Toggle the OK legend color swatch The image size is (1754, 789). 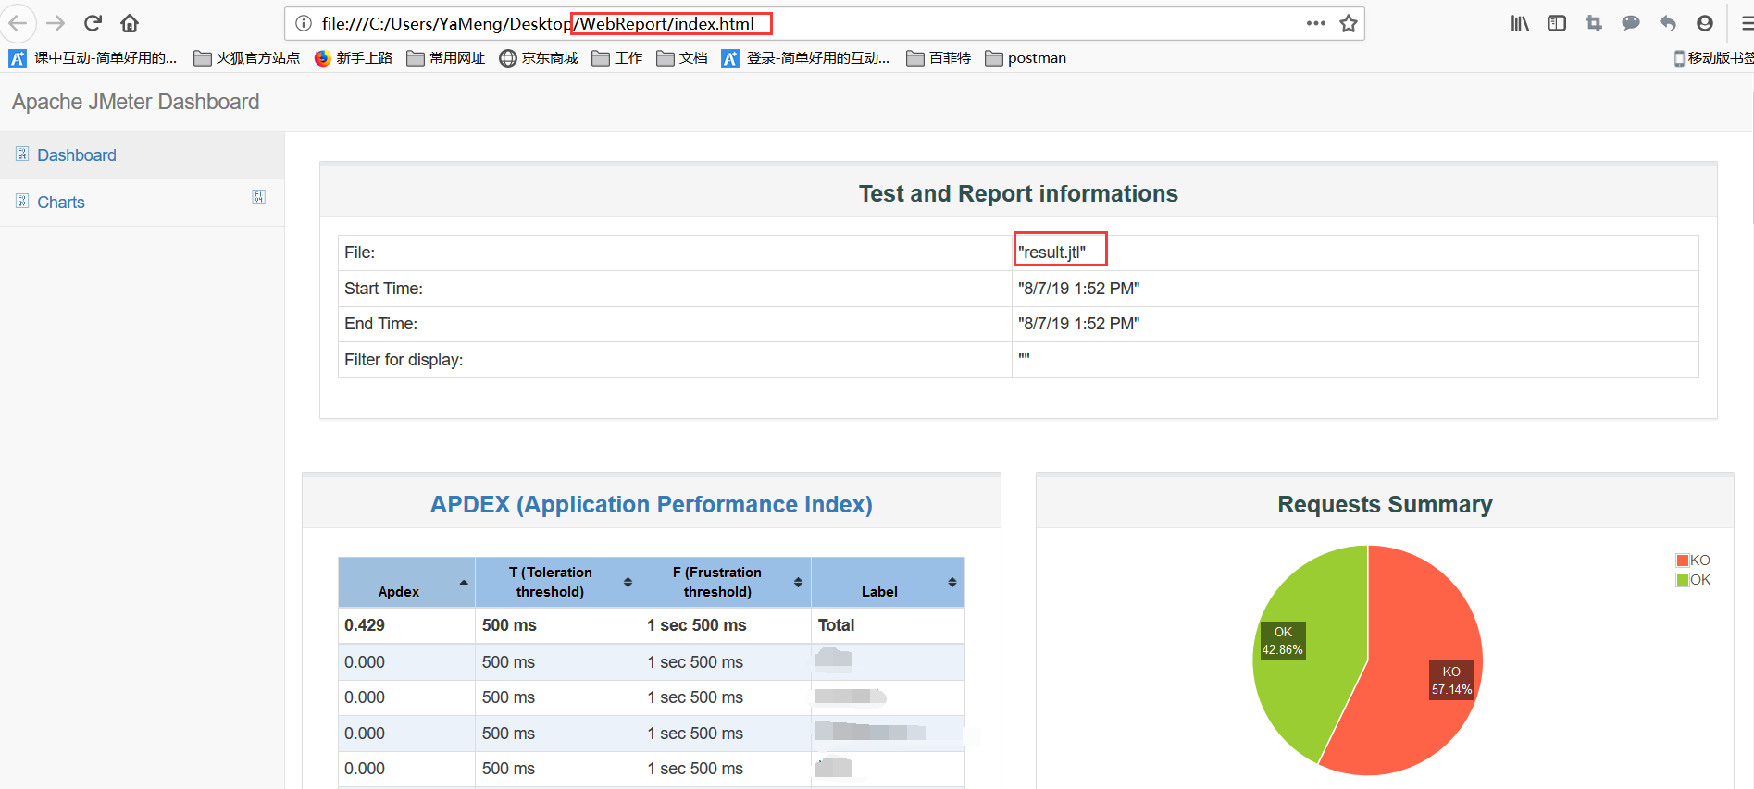(1683, 580)
